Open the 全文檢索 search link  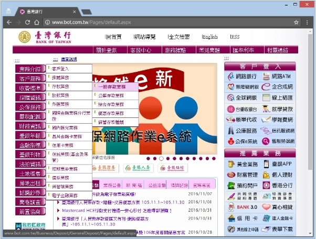(x=178, y=37)
